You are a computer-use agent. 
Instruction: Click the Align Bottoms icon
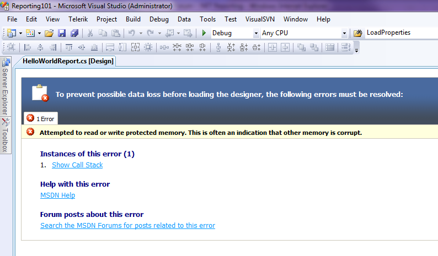(94, 47)
